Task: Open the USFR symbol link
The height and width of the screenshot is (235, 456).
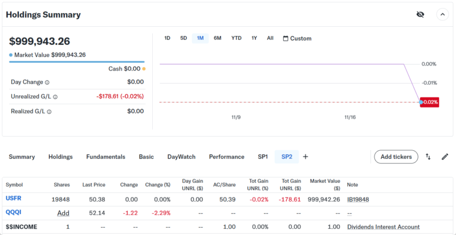Action: tap(14, 199)
